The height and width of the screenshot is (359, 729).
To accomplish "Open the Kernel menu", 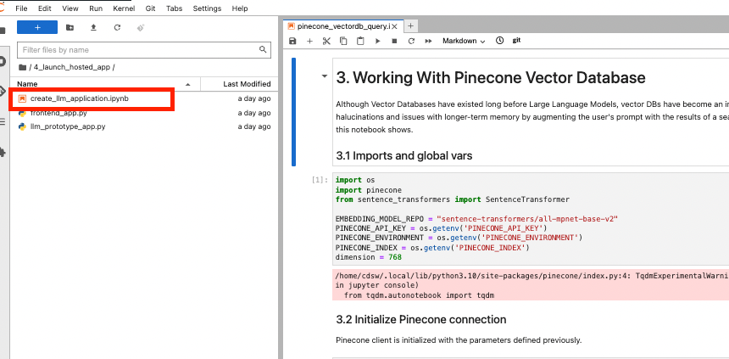I will tap(124, 8).
